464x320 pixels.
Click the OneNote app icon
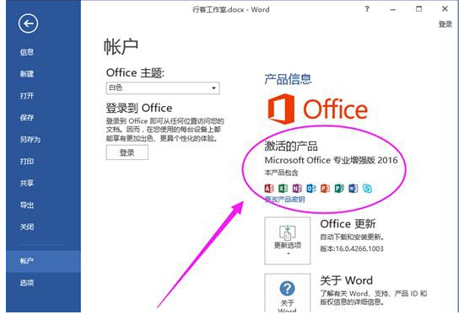(x=297, y=189)
